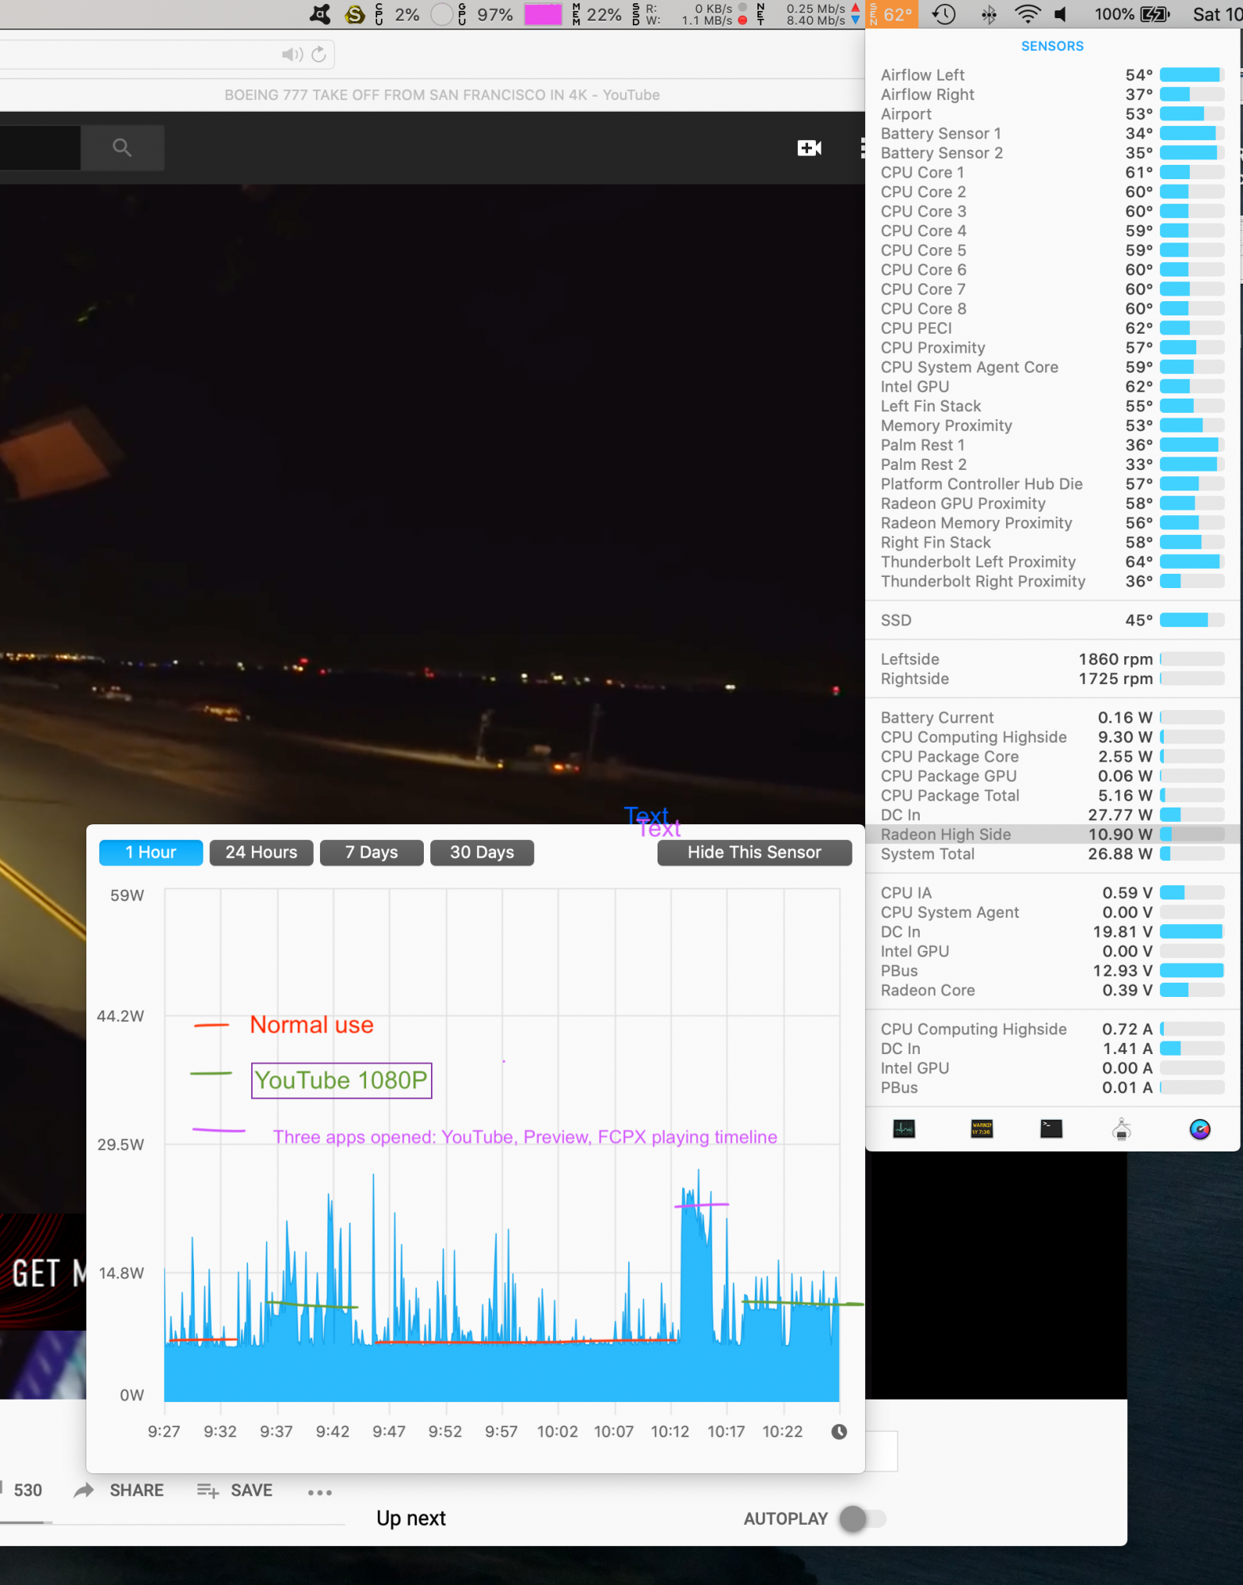Click the SHARE label under the video

[136, 1490]
